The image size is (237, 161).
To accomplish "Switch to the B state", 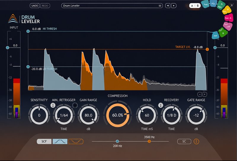I will pos(198,6).
